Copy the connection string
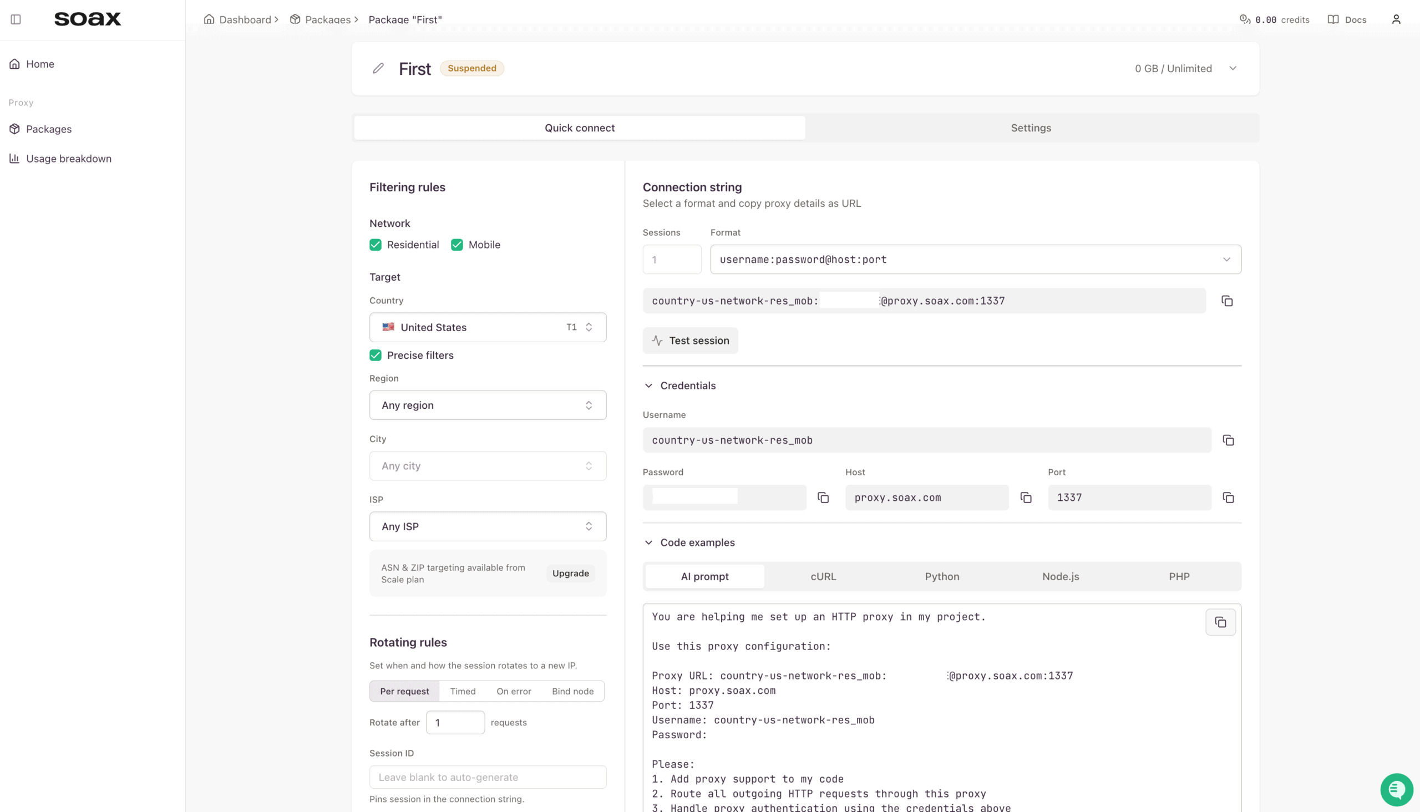Image resolution: width=1420 pixels, height=812 pixels. click(1227, 301)
